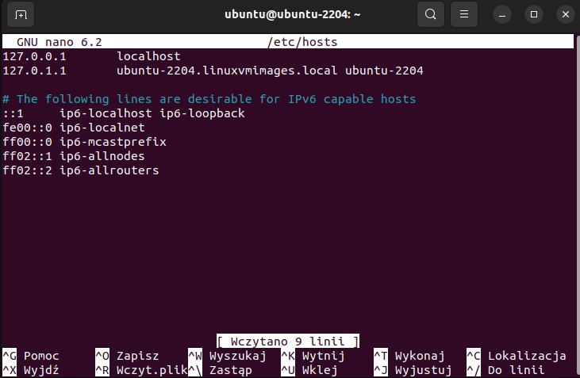Click the ^X Wyjdź shortcut

coord(31,370)
